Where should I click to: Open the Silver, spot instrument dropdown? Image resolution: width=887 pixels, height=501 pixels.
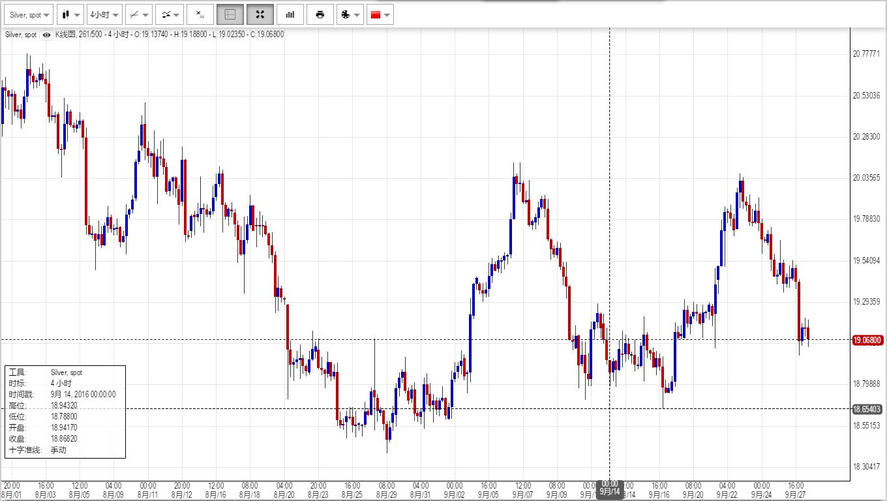click(29, 14)
